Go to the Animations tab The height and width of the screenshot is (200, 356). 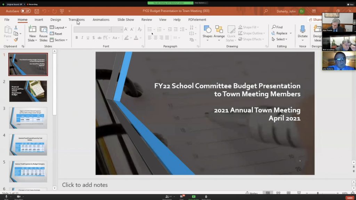coord(101,20)
